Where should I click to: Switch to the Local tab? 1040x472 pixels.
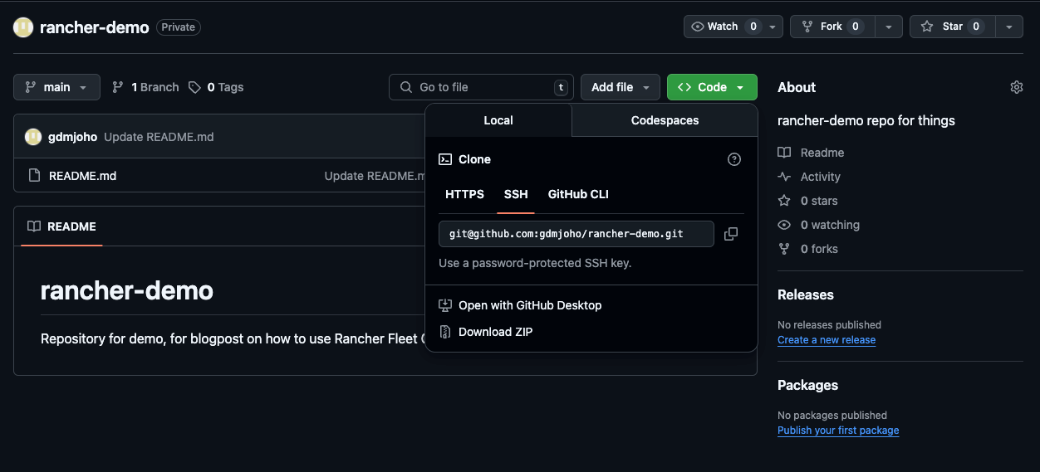(498, 120)
